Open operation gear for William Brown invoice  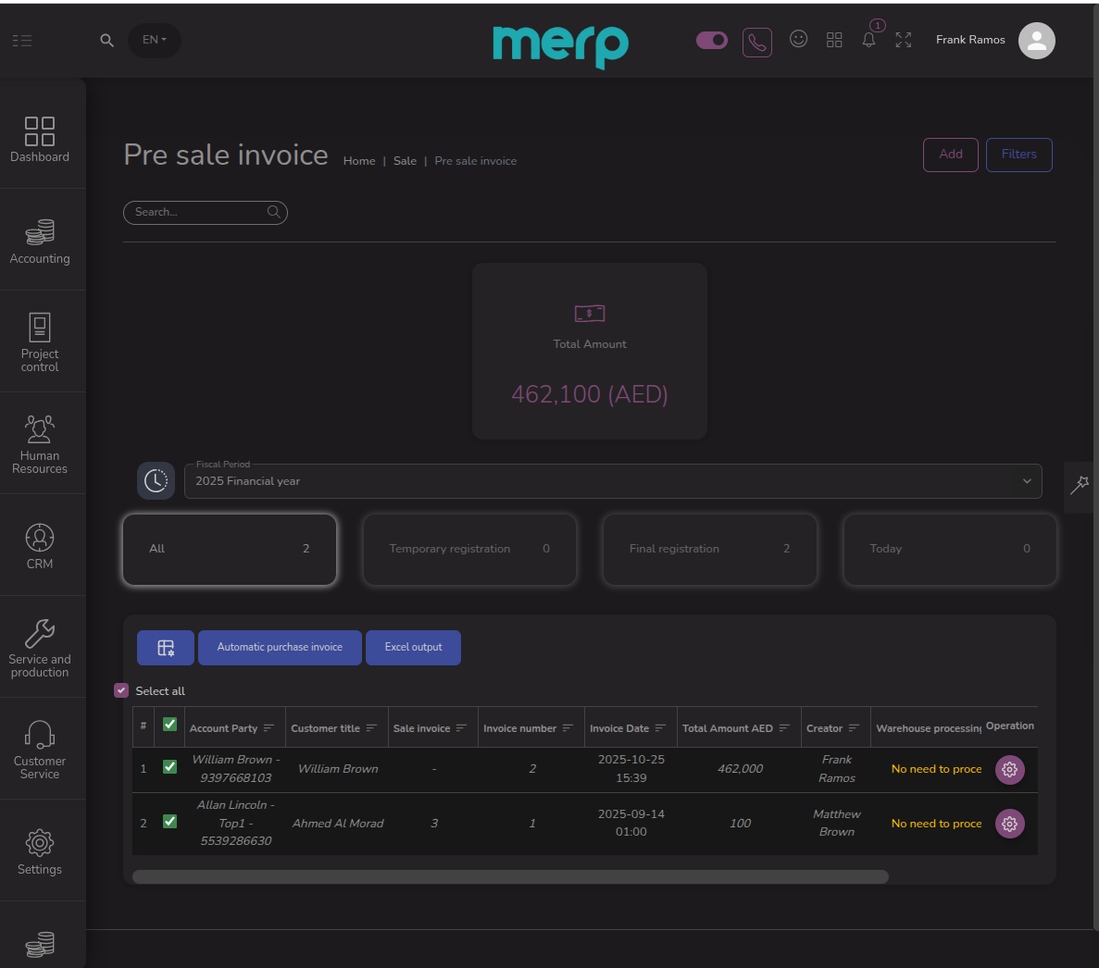(x=1009, y=770)
